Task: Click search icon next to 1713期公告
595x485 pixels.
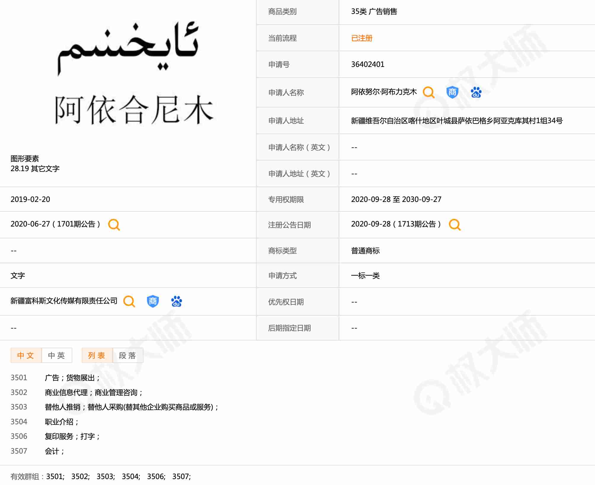Action: [x=455, y=225]
